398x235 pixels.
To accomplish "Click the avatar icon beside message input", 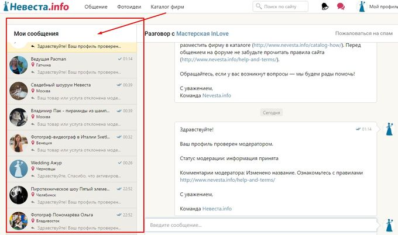I will (390, 225).
